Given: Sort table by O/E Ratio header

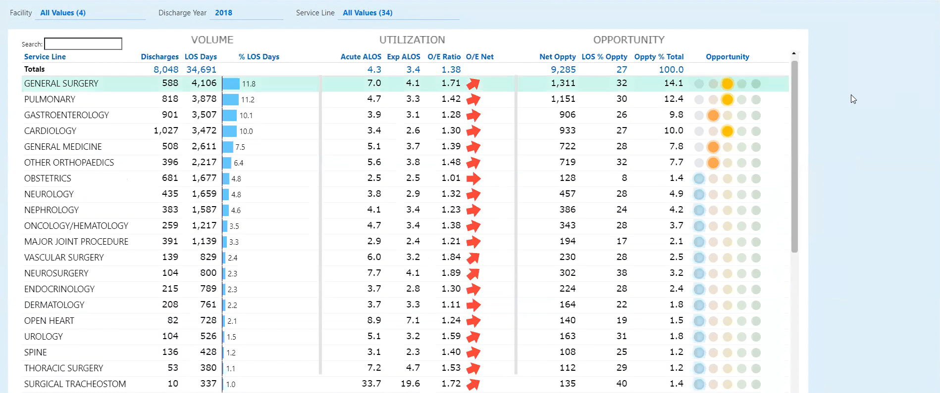Looking at the screenshot, I should [444, 57].
